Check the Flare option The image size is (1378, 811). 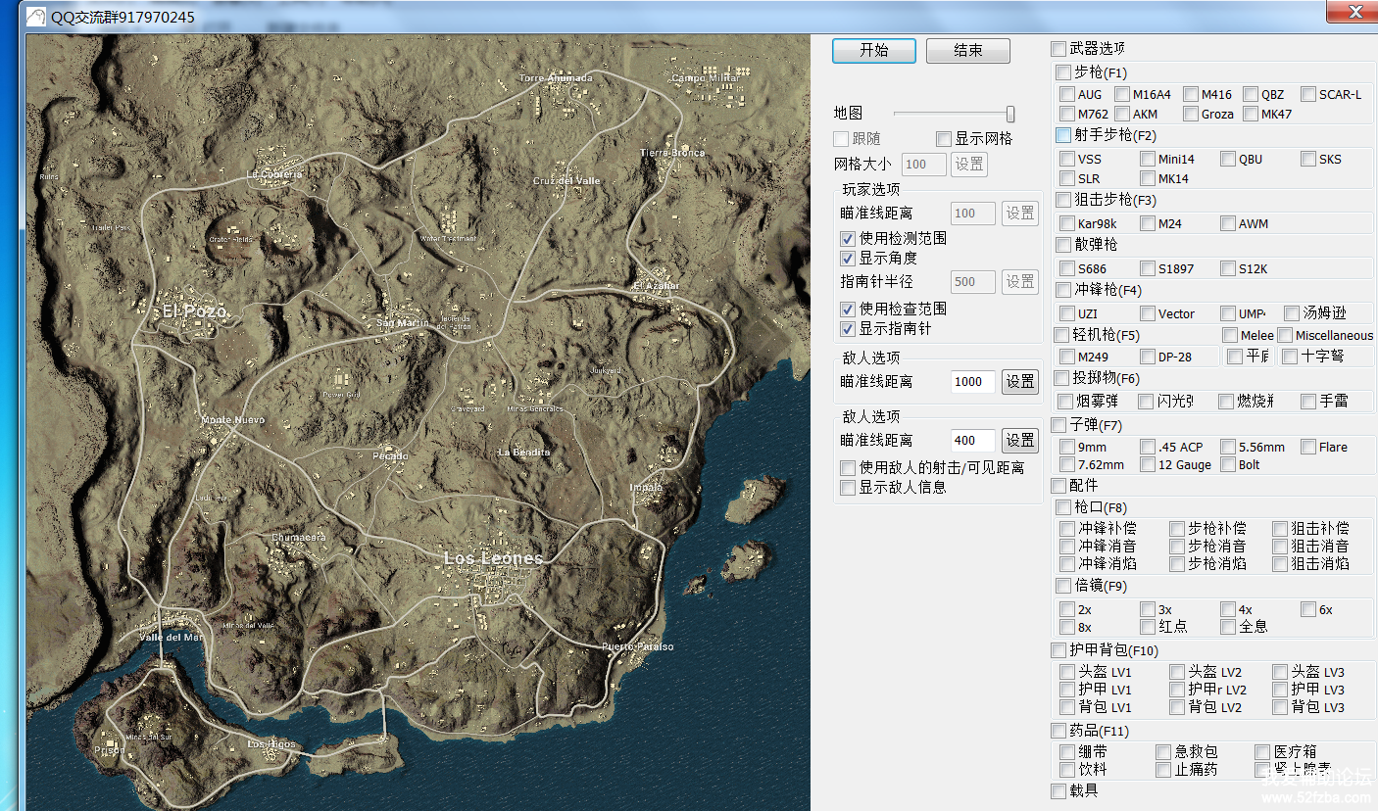[1308, 447]
